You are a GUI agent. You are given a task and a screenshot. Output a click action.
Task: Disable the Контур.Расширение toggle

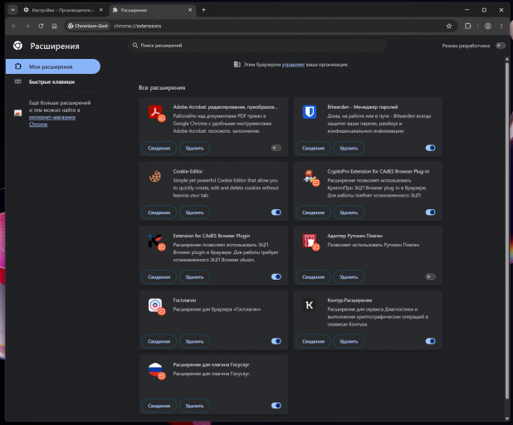coord(430,341)
